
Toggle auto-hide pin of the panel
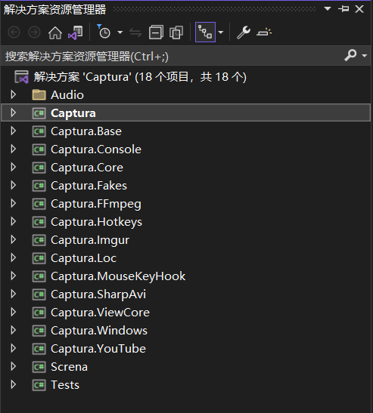343,9
